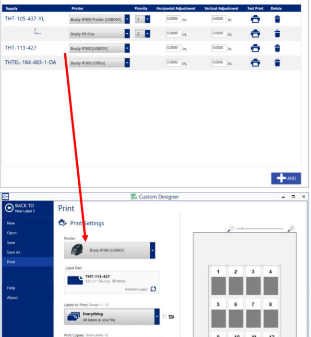Screen dimensions: 311x337
Task: Open the priority 1 dropdown
Action: coord(147,19)
